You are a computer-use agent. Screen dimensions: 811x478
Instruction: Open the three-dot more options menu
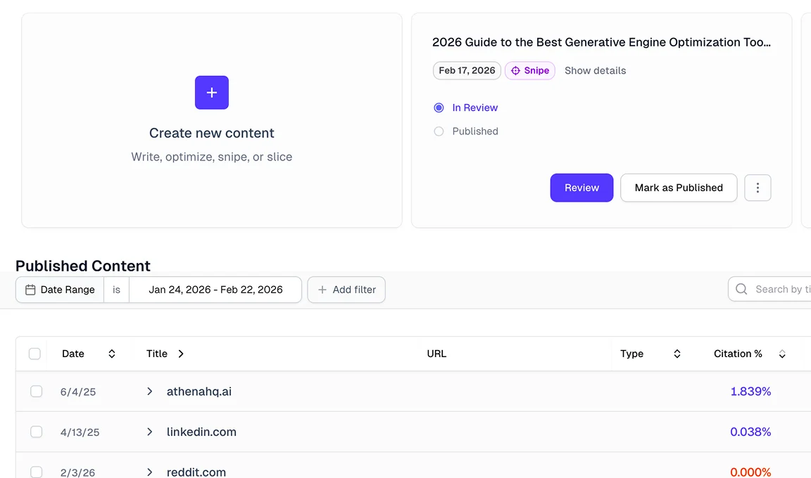click(757, 188)
